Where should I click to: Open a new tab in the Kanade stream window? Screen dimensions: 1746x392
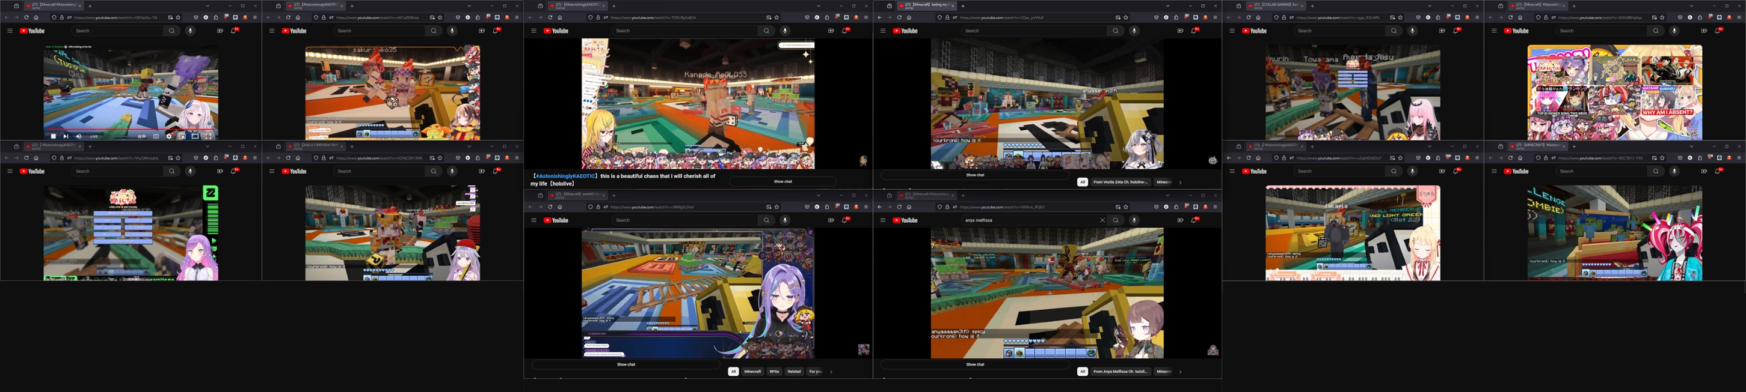614,6
